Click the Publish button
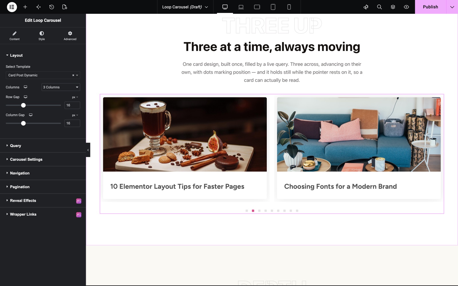458x286 pixels. [x=431, y=7]
